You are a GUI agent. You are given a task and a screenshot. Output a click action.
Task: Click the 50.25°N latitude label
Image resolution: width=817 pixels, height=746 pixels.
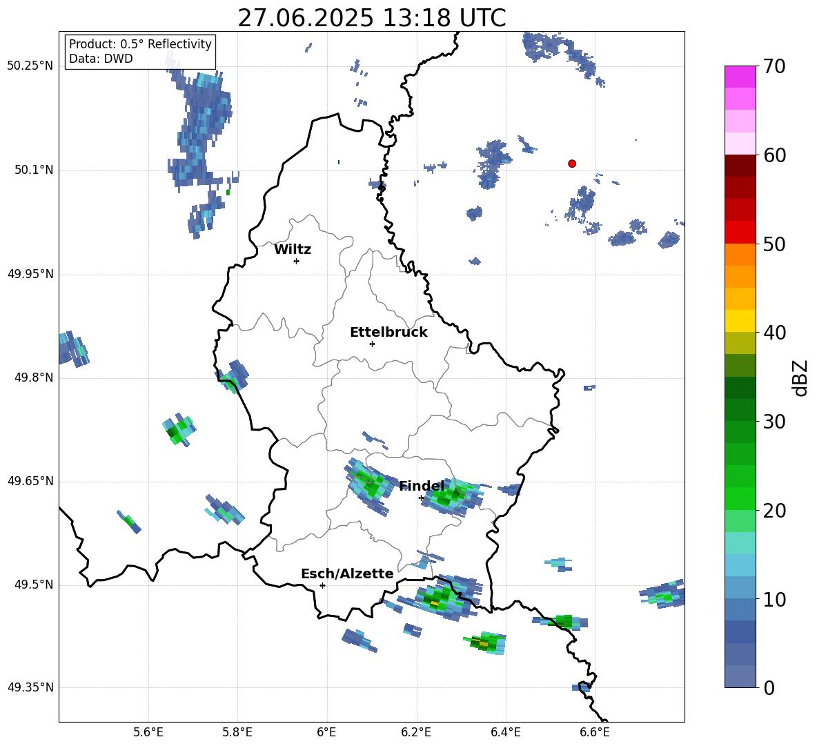(30, 66)
